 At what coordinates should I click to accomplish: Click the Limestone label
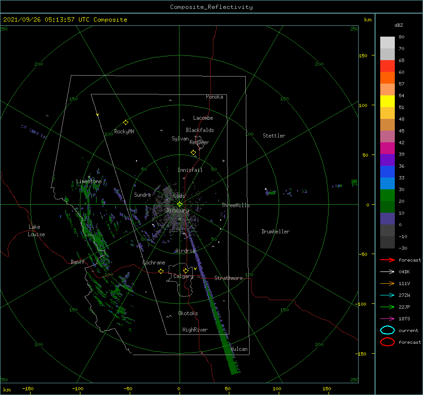pyautogui.click(x=89, y=181)
